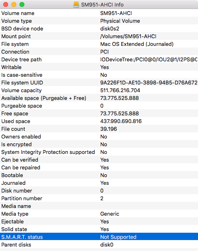Click the Connection PCI value
198x251 pixels.
click(x=104, y=52)
